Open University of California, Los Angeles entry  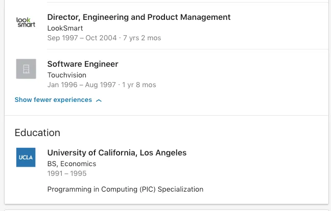point(117,153)
